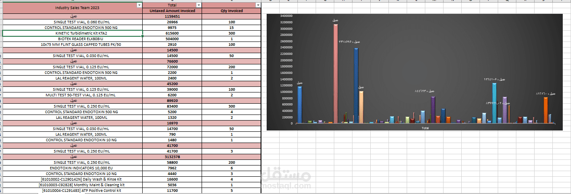The height and width of the screenshot is (194, 571).
Task: Click the ENDOTOXIN INDICATORS 10,000 EU cell
Action: click(72, 168)
